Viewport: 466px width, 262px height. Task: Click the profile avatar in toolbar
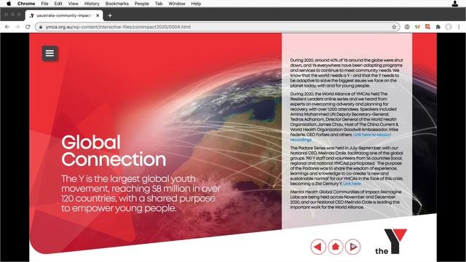coord(449,27)
